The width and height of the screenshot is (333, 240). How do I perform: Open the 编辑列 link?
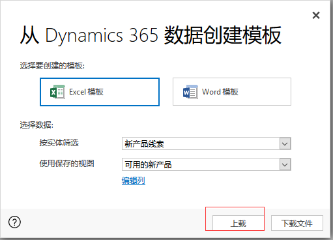point(134,181)
